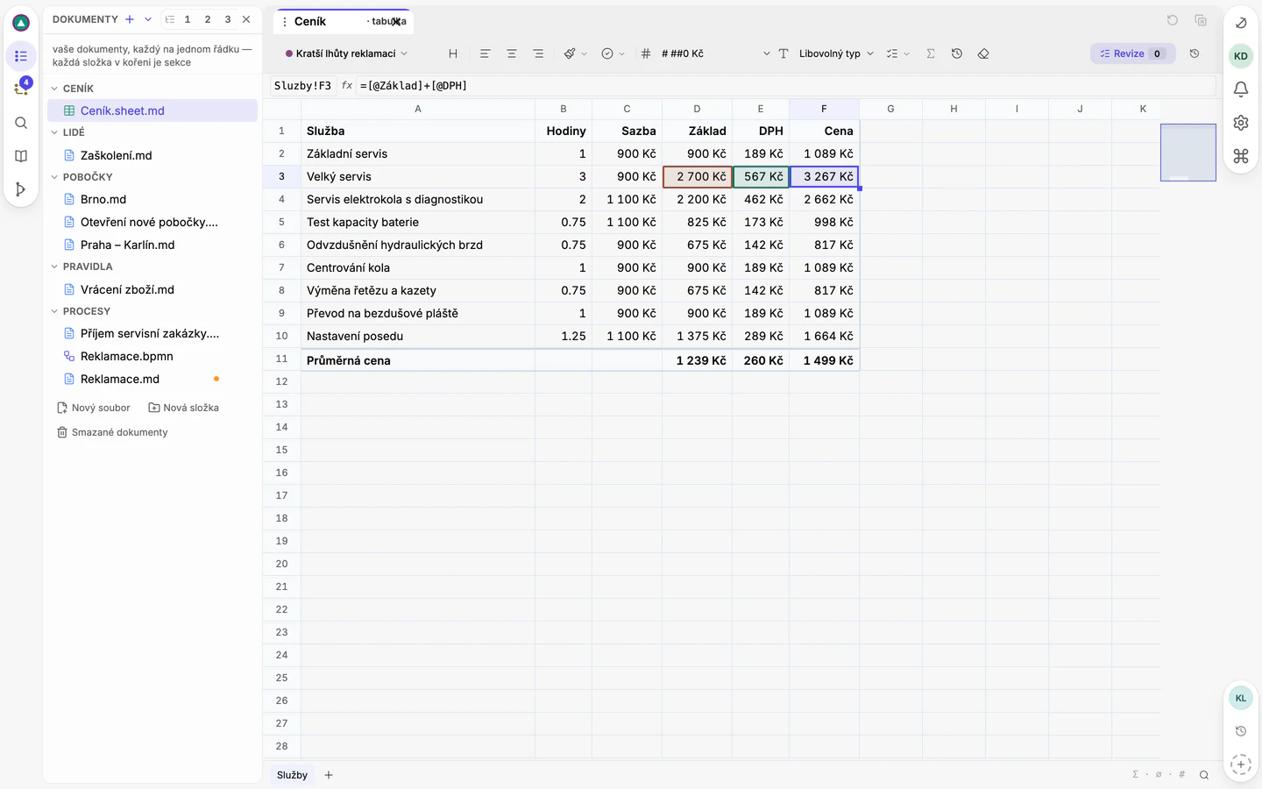
Task: Click the sheet minimap thumbnail
Action: tap(1188, 153)
